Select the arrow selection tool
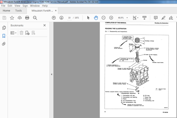177x118 pixels. pos(88,18)
